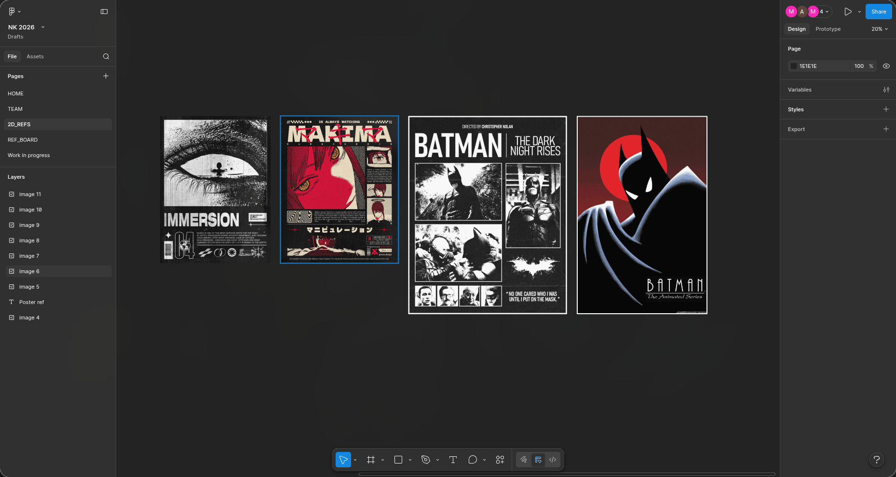Switch to the Assets tab

pyautogui.click(x=35, y=56)
